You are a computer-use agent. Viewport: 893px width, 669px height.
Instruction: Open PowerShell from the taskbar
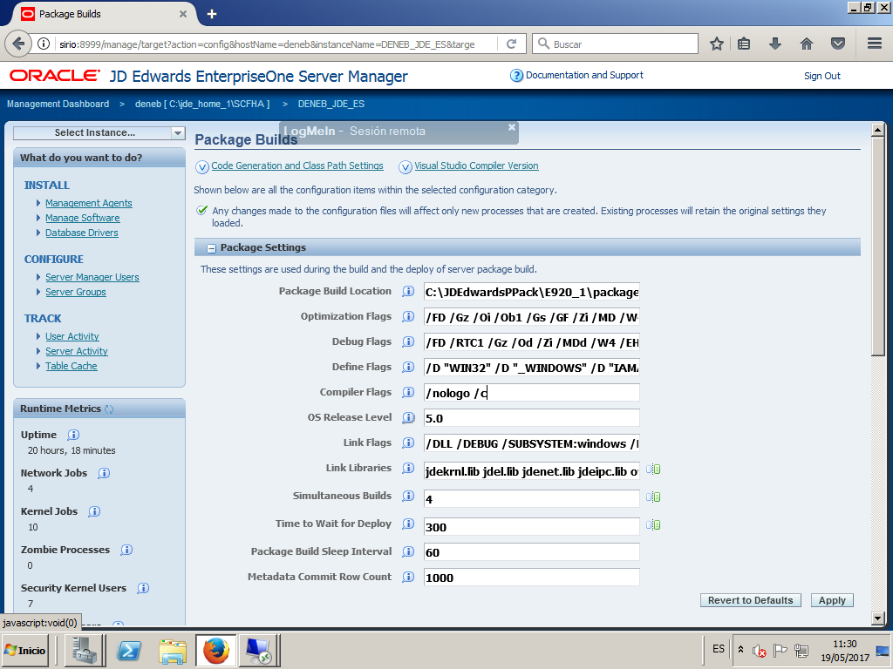point(129,651)
